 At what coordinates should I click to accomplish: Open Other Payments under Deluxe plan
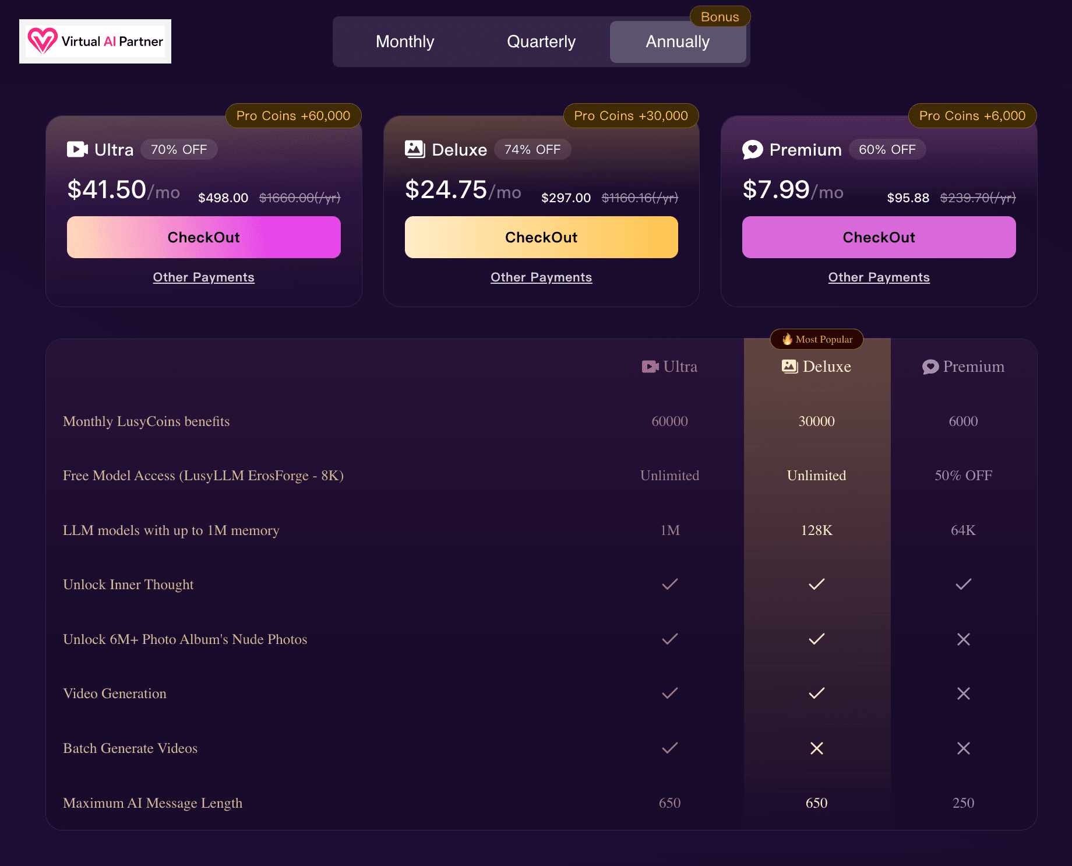(541, 277)
